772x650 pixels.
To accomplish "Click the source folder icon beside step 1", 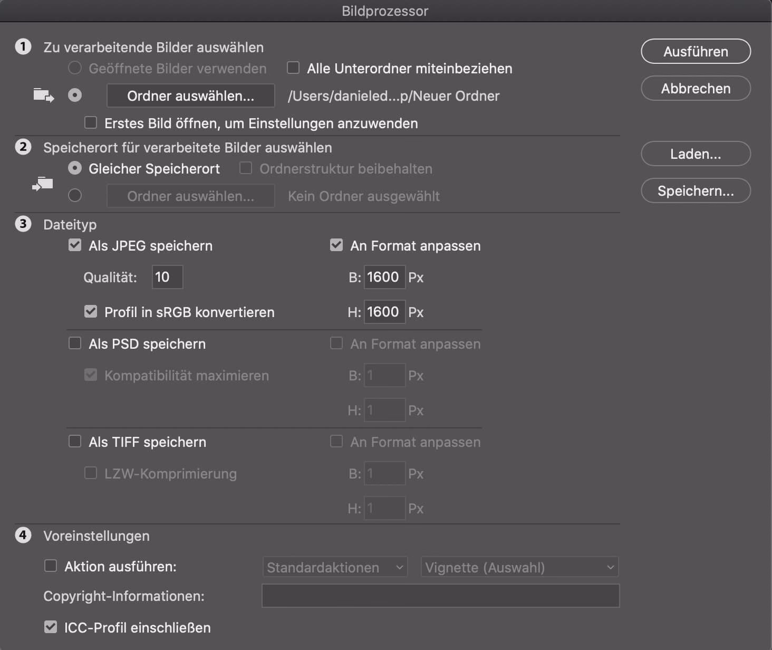I will (42, 95).
